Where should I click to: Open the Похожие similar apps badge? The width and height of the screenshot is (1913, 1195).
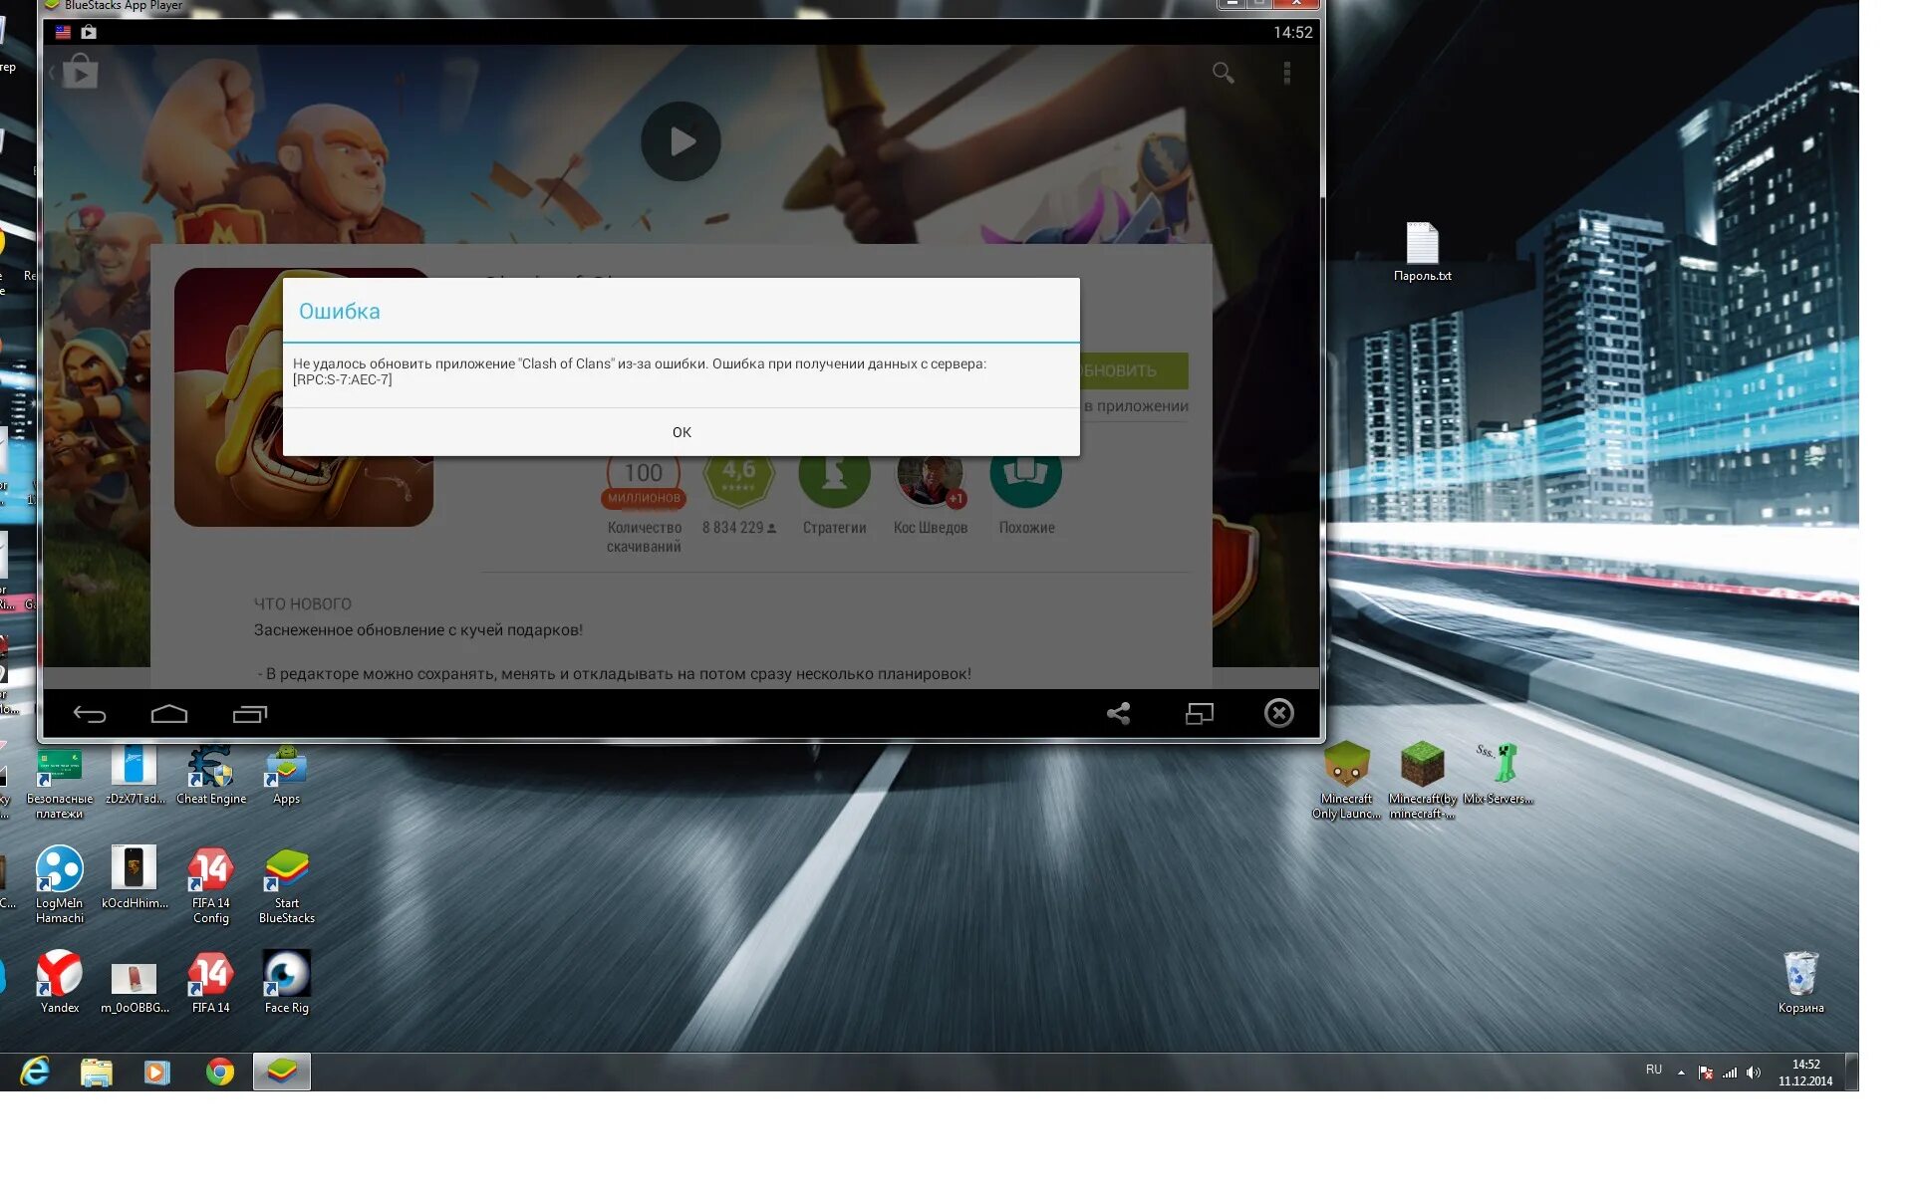tap(1025, 479)
